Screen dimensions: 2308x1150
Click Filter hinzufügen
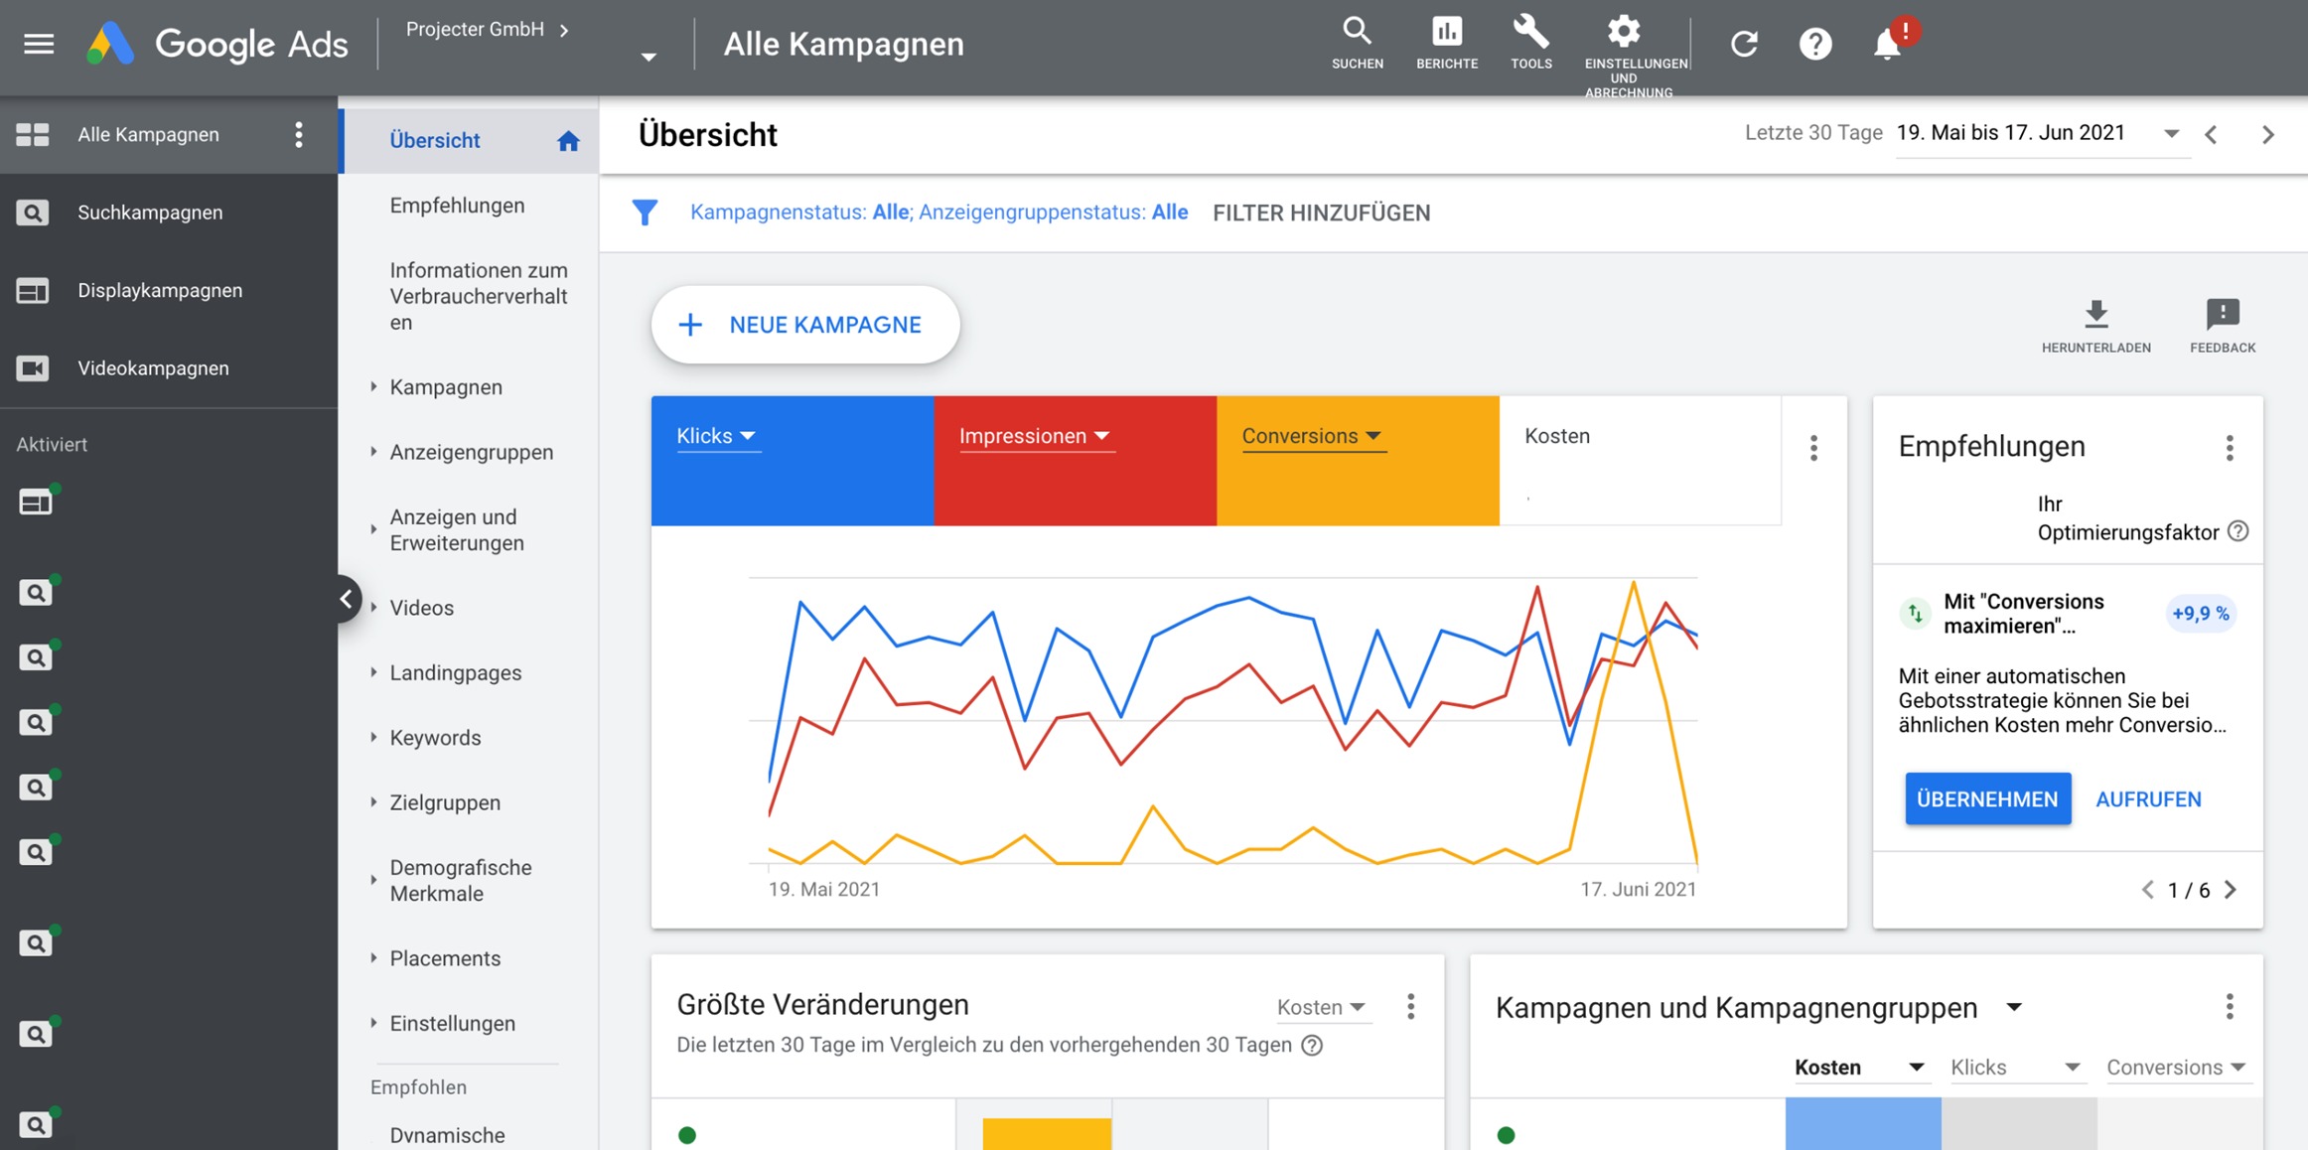coord(1321,213)
